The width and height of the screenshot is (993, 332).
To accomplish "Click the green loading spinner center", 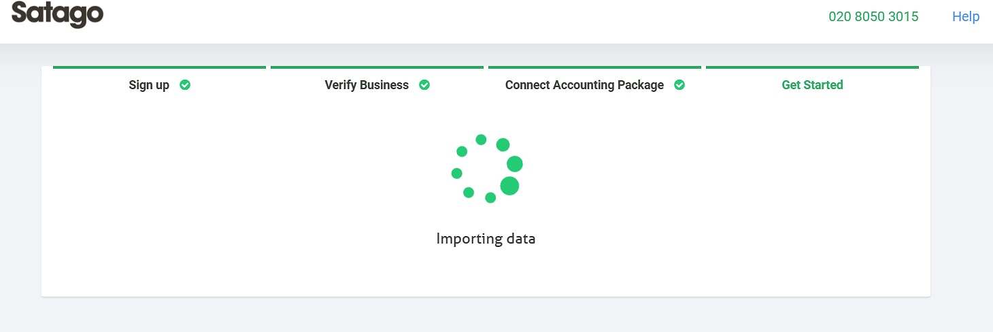I will coord(486,169).
